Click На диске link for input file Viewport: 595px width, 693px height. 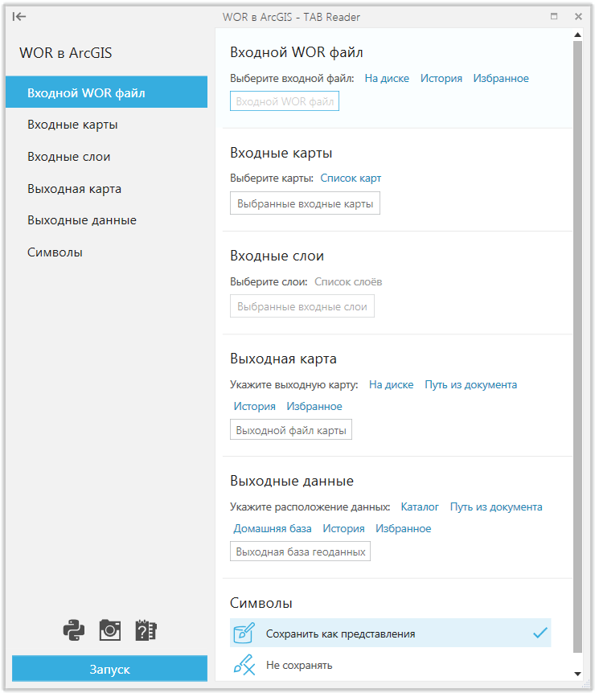(x=387, y=79)
